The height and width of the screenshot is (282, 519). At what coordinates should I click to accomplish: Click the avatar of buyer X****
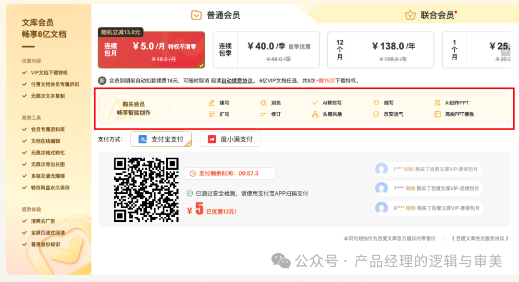click(x=382, y=208)
